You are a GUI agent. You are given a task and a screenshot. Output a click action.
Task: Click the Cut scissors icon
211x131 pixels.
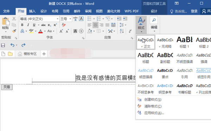tap(14, 19)
